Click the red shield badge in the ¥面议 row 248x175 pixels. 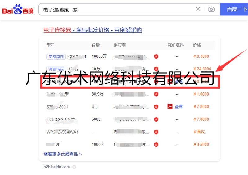tap(156, 132)
